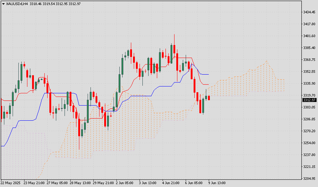318x187 pixels.
Task: Click the 3385.40 price scale label
Action: tap(309, 48)
